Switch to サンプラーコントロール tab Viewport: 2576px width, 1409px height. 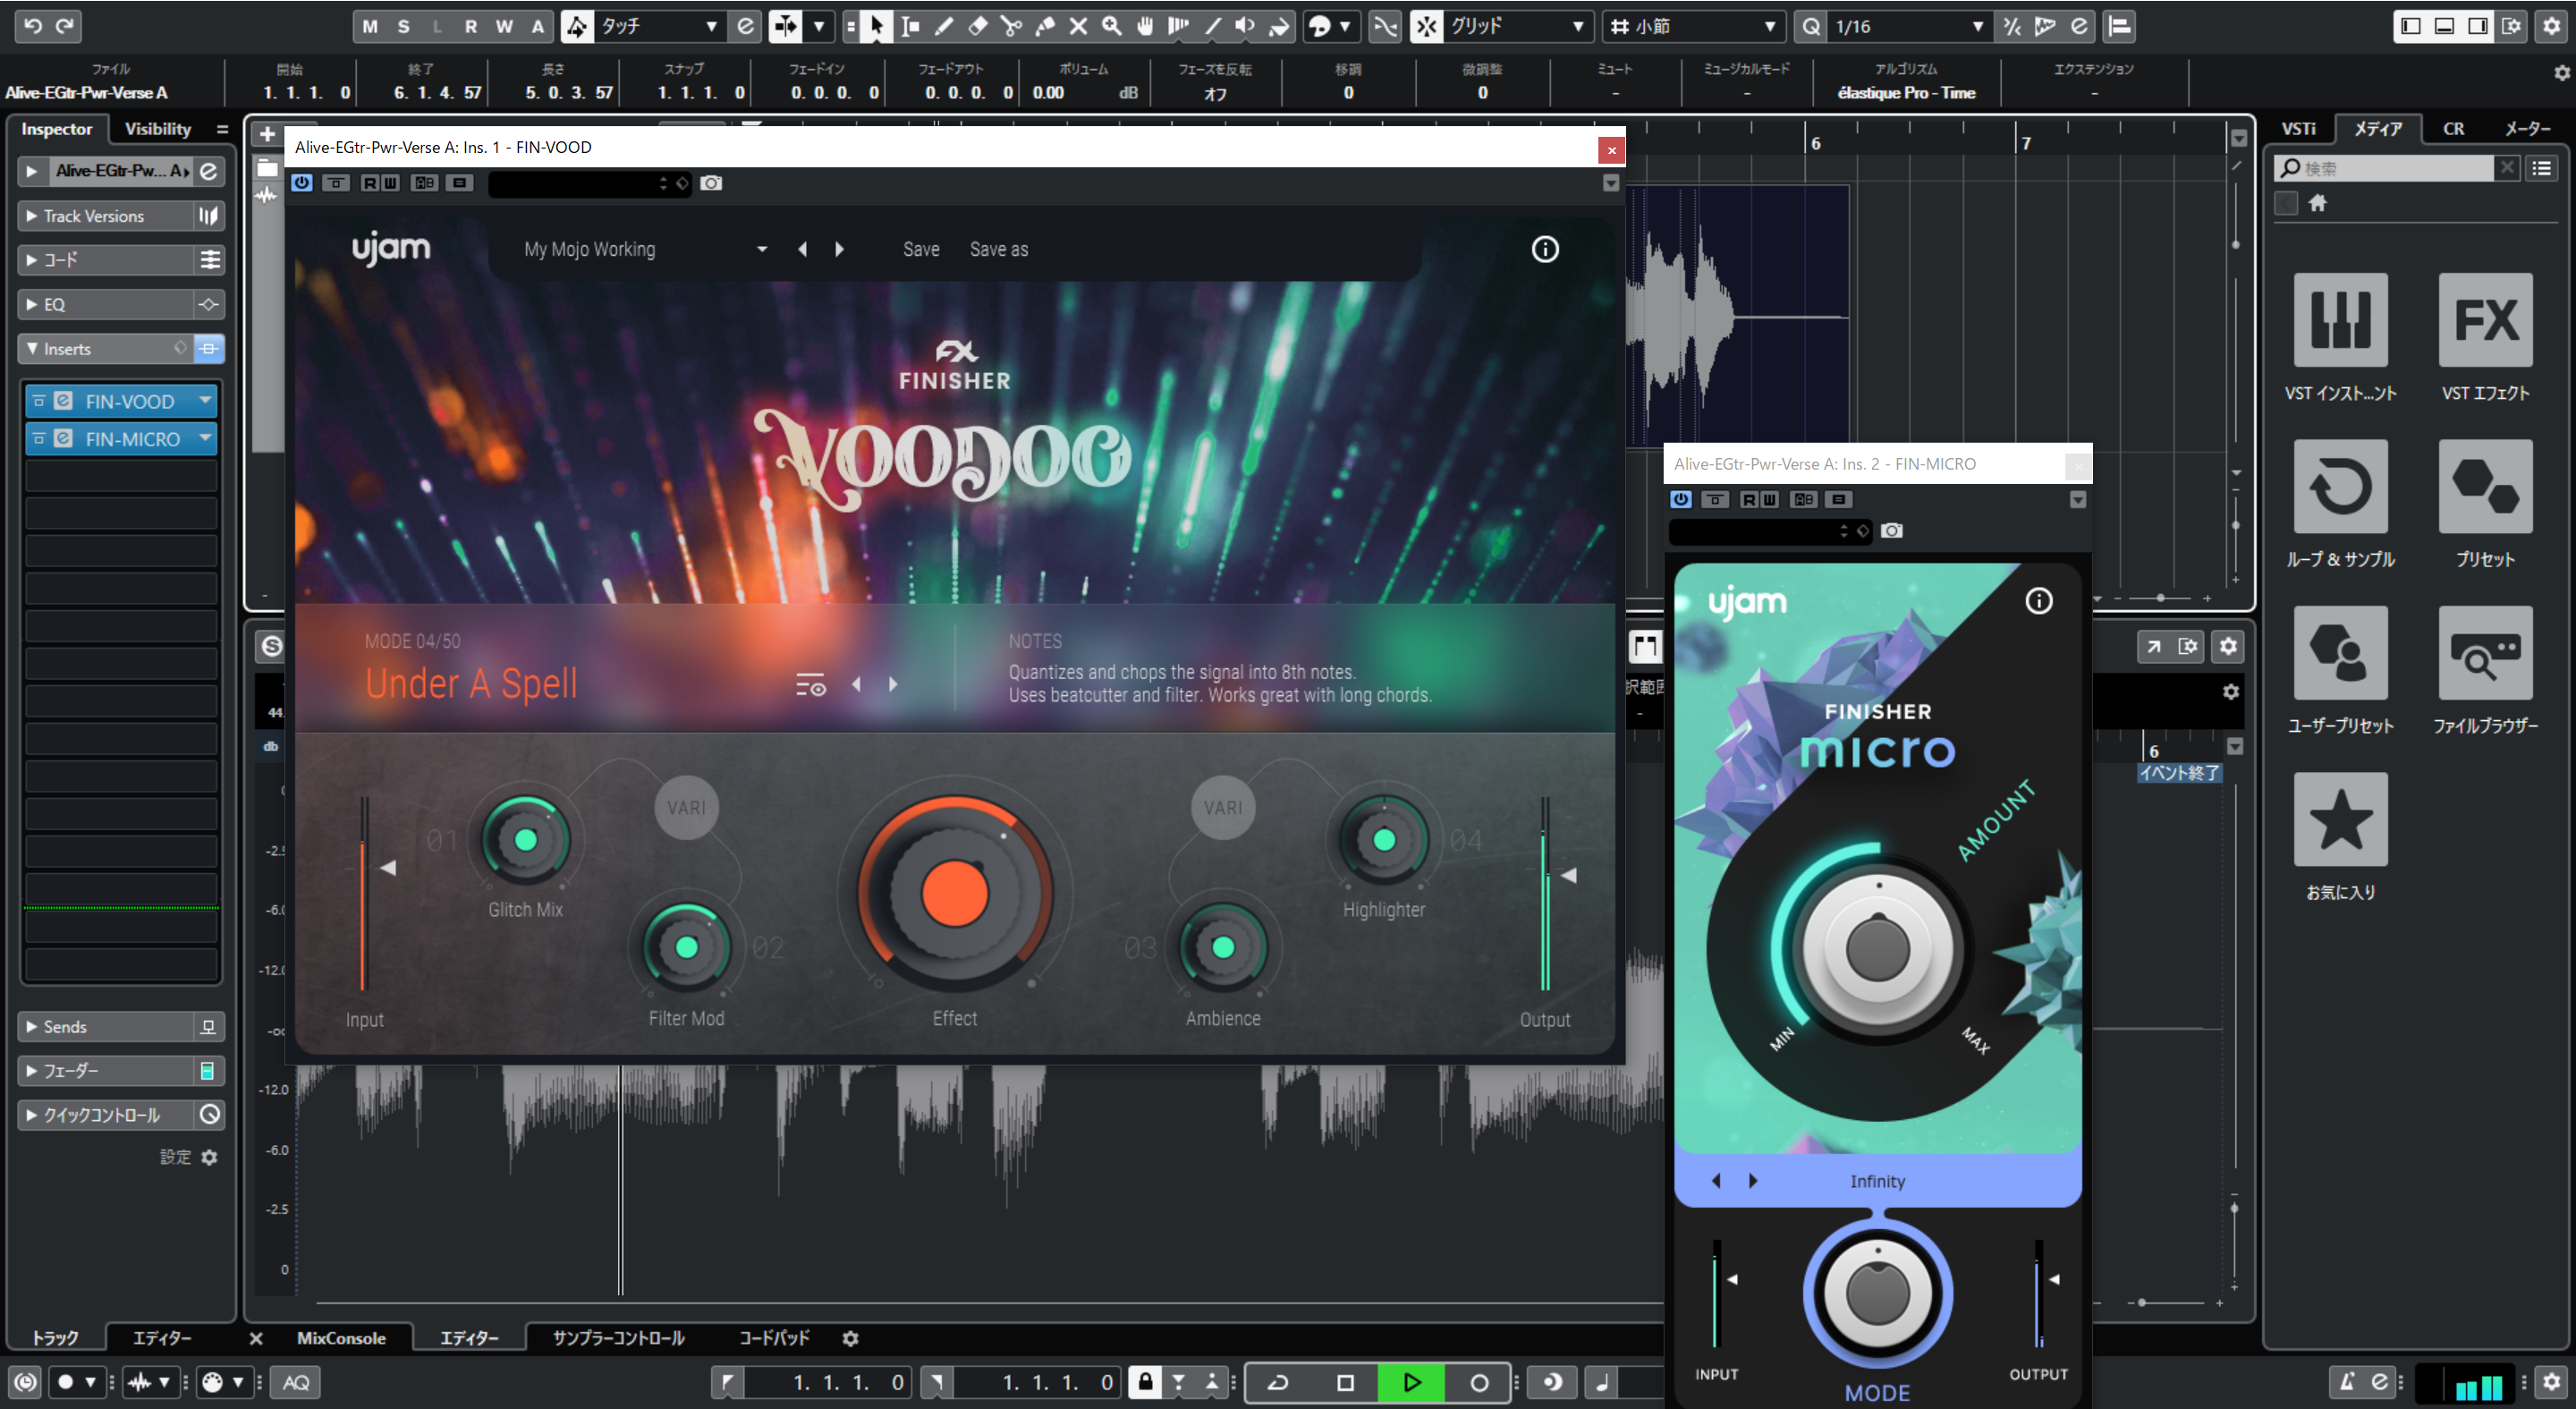[x=618, y=1338]
